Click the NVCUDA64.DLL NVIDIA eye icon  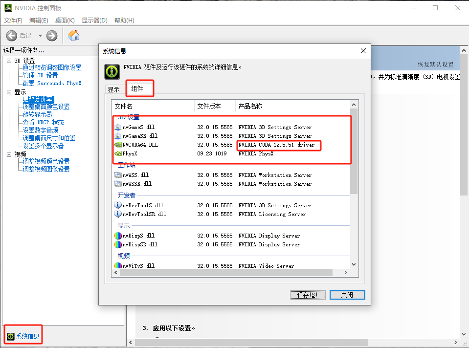tap(118, 145)
